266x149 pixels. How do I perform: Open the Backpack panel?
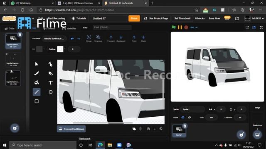pos(84,139)
